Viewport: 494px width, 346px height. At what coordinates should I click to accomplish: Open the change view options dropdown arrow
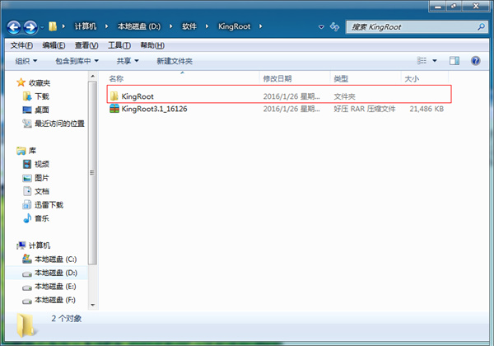tap(435, 61)
